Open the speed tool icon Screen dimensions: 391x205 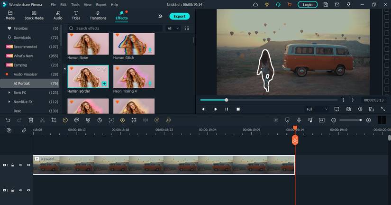(65, 120)
